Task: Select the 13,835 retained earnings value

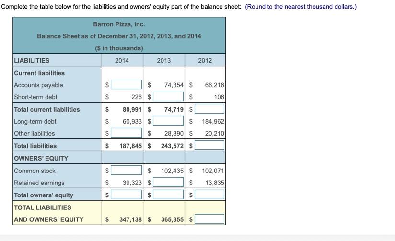Action: (214, 183)
